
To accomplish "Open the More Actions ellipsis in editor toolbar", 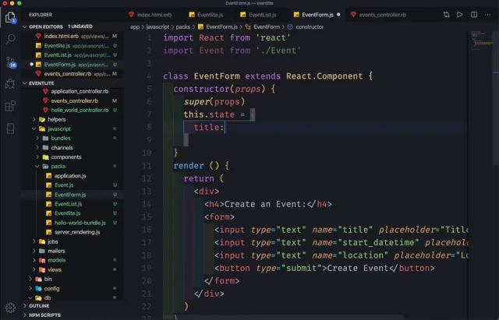I will click(x=487, y=14).
